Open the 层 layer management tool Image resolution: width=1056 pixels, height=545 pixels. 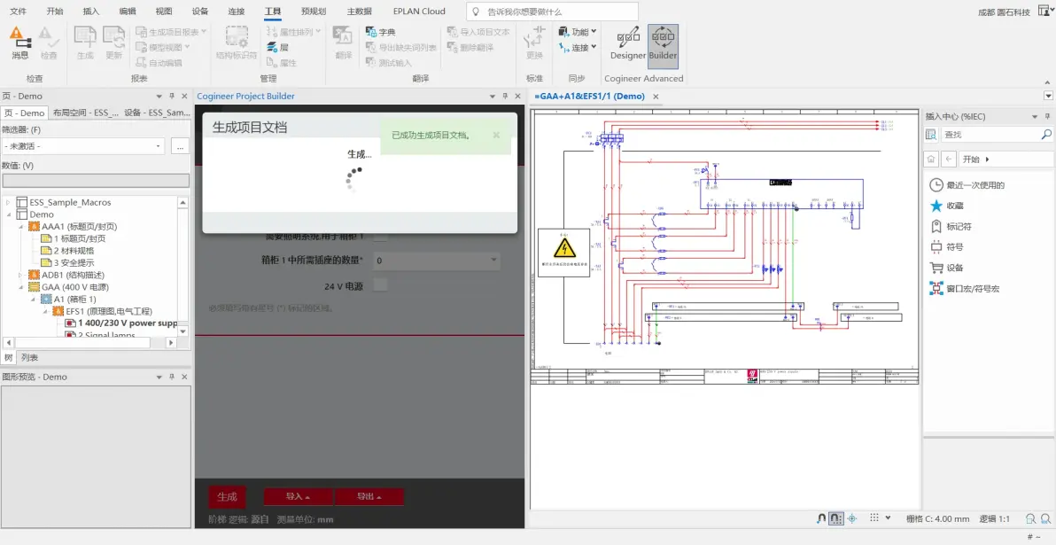coord(278,47)
